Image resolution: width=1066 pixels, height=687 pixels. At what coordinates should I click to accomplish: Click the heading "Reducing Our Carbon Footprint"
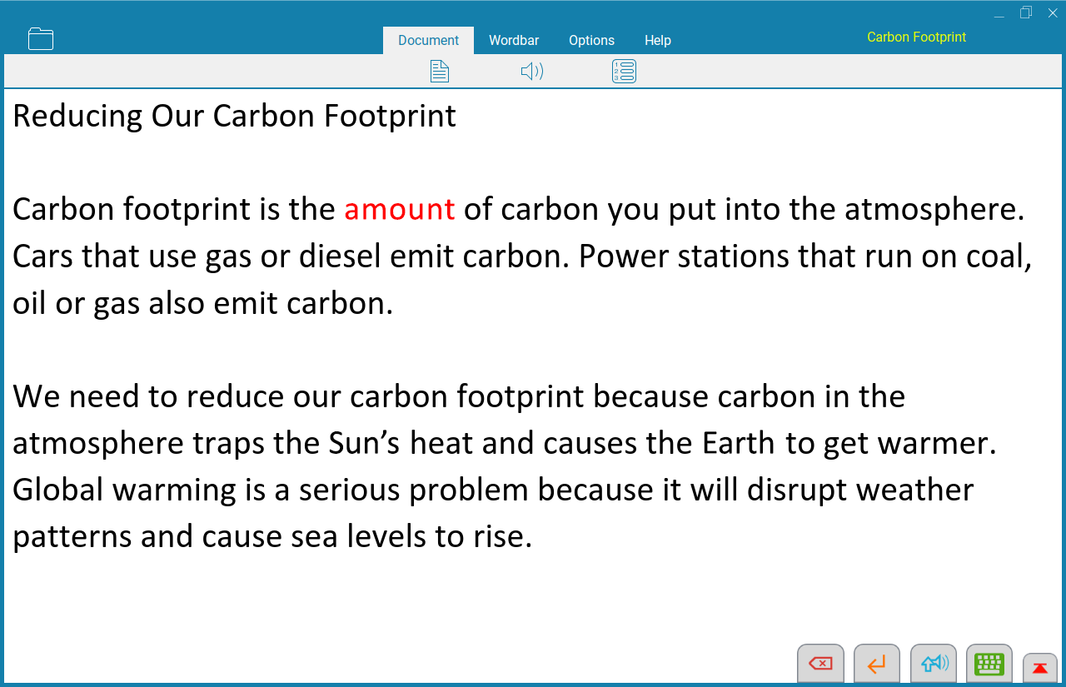click(234, 116)
